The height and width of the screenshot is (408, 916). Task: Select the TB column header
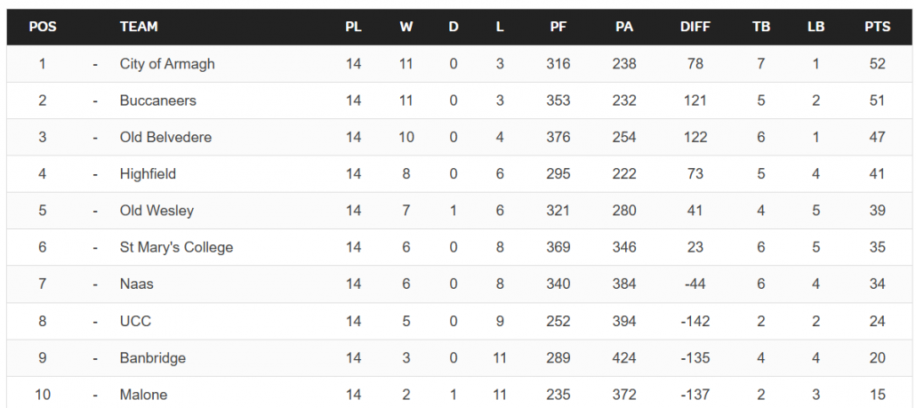[760, 27]
